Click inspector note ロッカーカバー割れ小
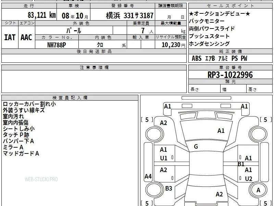 coord(29,104)
